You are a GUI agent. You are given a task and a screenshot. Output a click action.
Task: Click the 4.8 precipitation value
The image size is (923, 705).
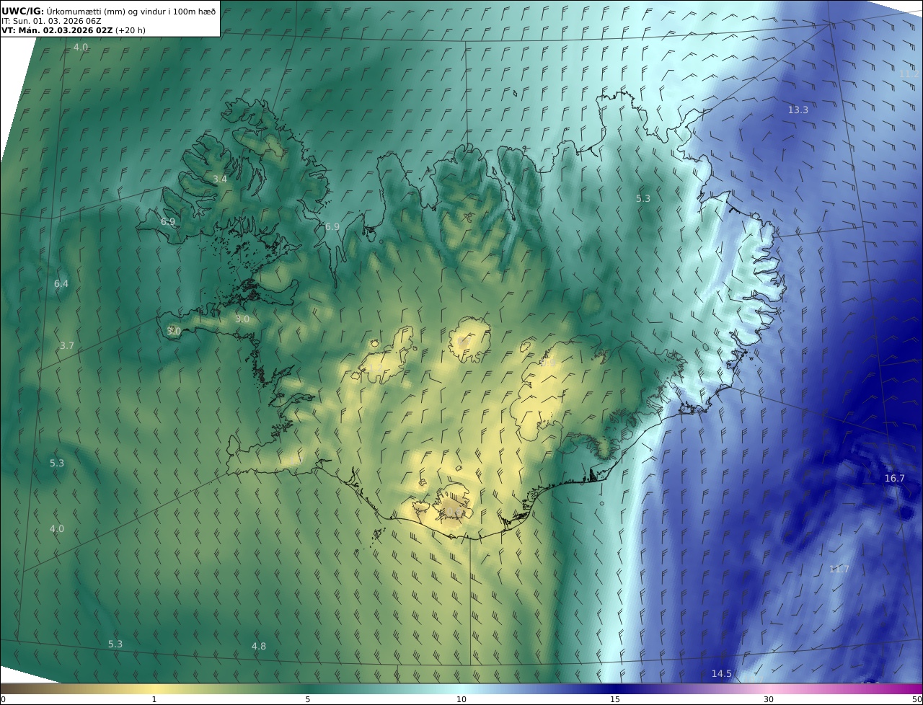[x=258, y=647]
